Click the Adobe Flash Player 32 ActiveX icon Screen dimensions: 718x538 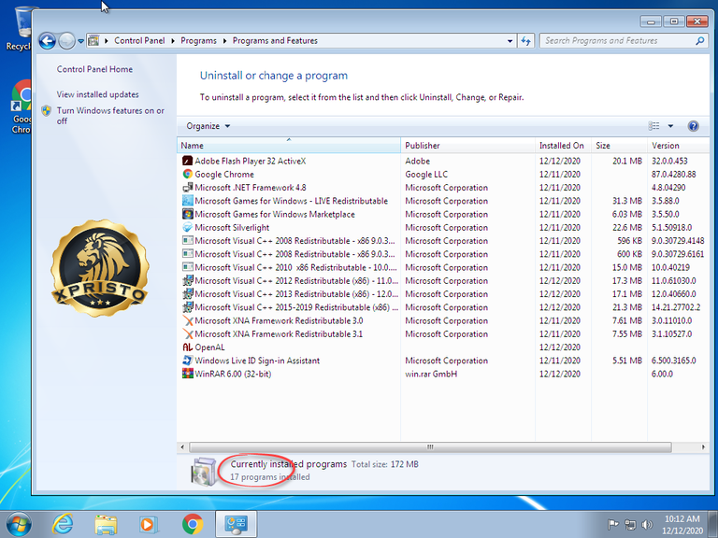click(x=187, y=161)
